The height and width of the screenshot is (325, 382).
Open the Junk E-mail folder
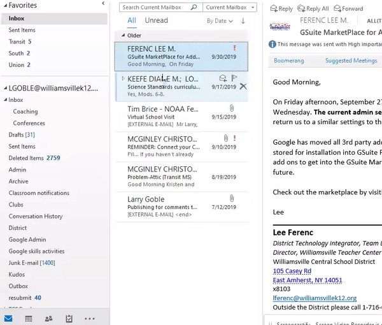32,263
